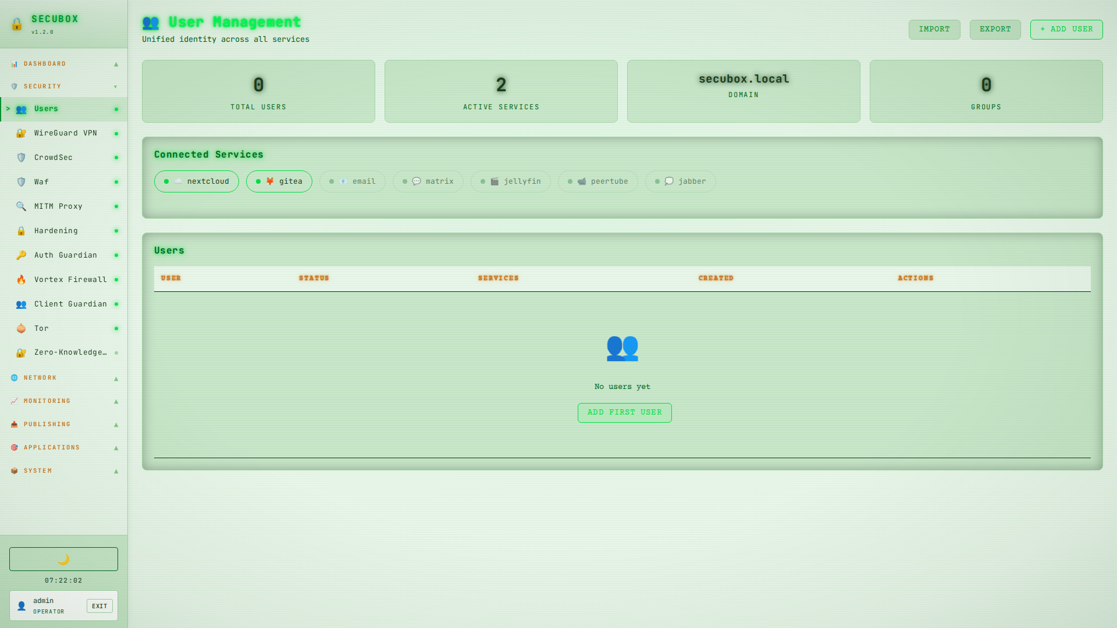The height and width of the screenshot is (628, 1117).
Task: Enable the email service chip
Action: 352,181
